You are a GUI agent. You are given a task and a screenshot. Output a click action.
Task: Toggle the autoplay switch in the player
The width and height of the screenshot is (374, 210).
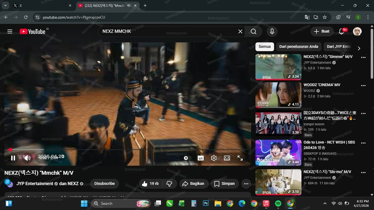(x=186, y=158)
